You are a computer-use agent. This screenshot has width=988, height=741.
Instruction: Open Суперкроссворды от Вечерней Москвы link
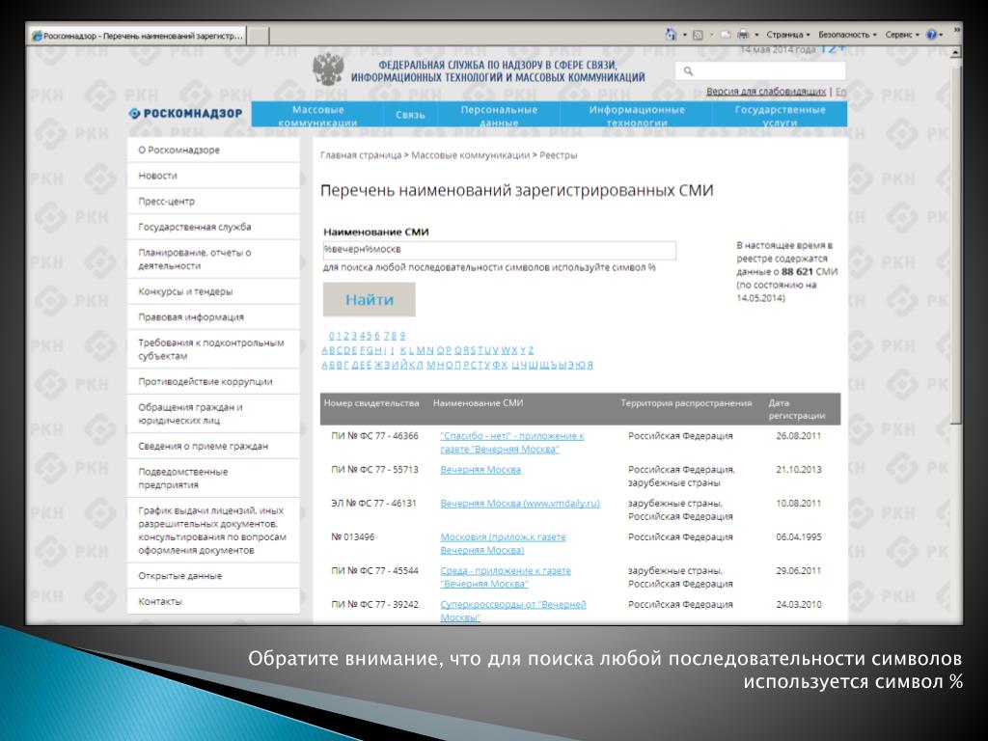[x=513, y=611]
